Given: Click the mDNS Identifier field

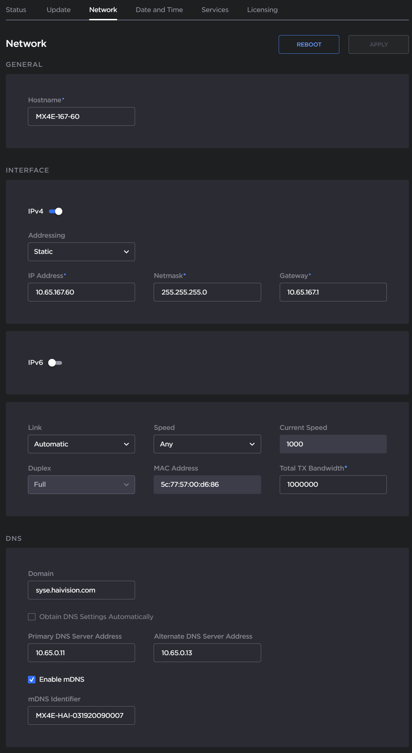Looking at the screenshot, I should 81,715.
